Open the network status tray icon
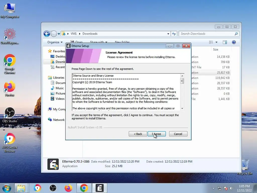 click(x=219, y=188)
